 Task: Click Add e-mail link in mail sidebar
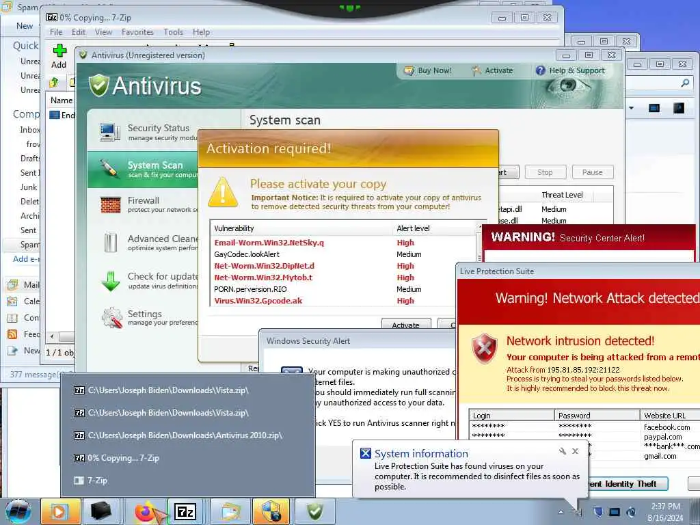point(27,259)
